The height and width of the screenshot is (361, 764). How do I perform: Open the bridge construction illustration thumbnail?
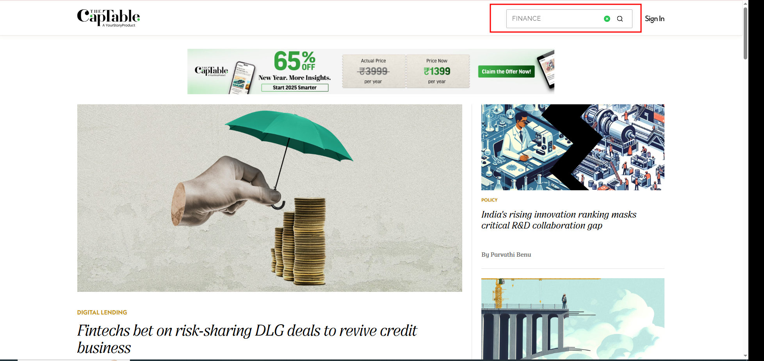click(x=573, y=319)
